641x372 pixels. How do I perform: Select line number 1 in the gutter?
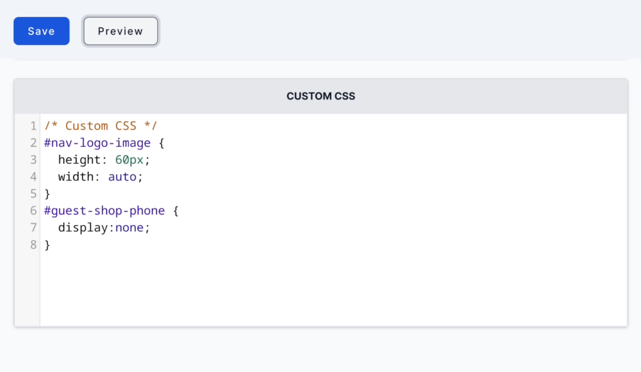pos(33,126)
